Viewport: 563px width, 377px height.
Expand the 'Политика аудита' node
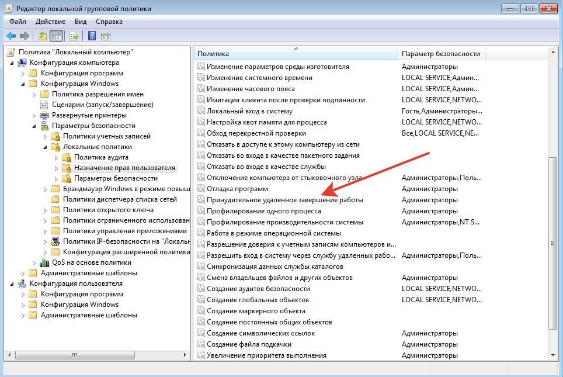coord(57,158)
